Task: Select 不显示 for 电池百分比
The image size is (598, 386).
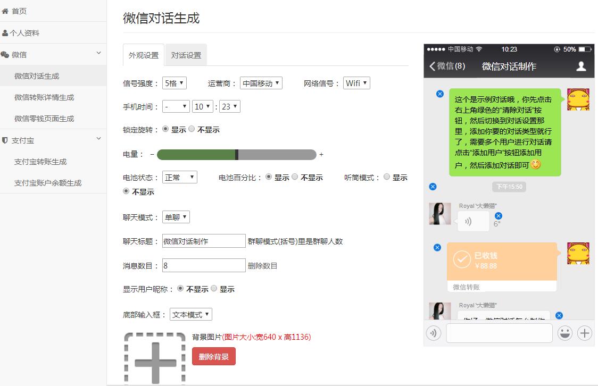Action: [295, 177]
